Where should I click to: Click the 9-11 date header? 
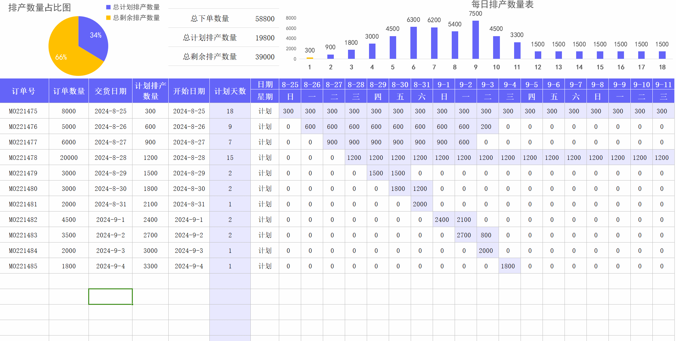click(663, 85)
